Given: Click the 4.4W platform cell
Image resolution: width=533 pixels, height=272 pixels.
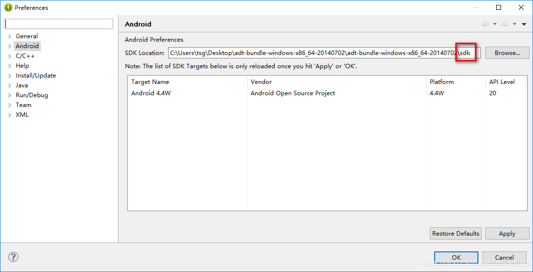Looking at the screenshot, I should (437, 93).
